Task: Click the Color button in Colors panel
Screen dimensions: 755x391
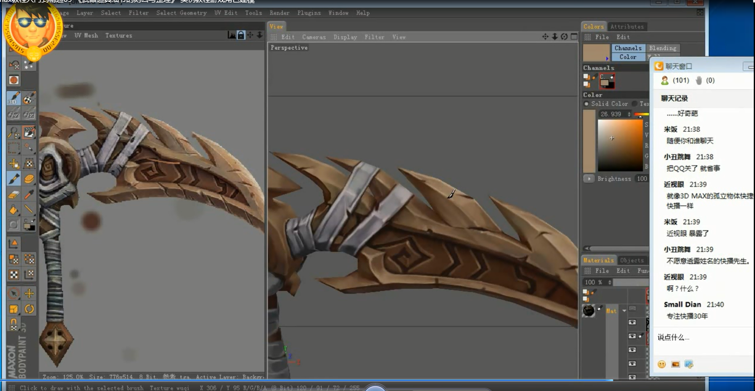Action: [x=628, y=57]
